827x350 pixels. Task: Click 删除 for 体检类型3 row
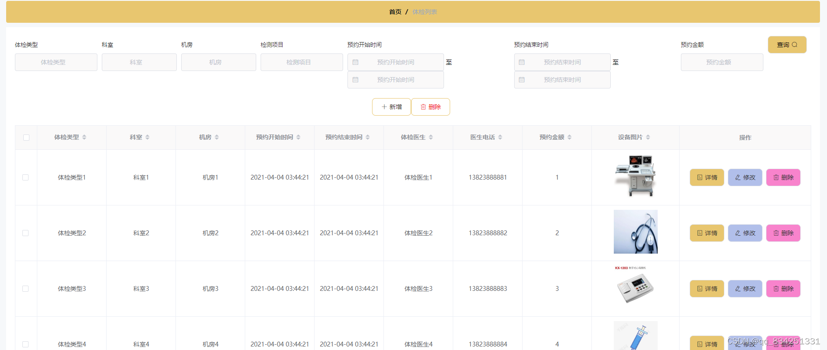[783, 289]
